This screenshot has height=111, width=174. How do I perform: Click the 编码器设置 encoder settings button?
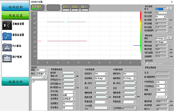pyautogui.click(x=162, y=97)
